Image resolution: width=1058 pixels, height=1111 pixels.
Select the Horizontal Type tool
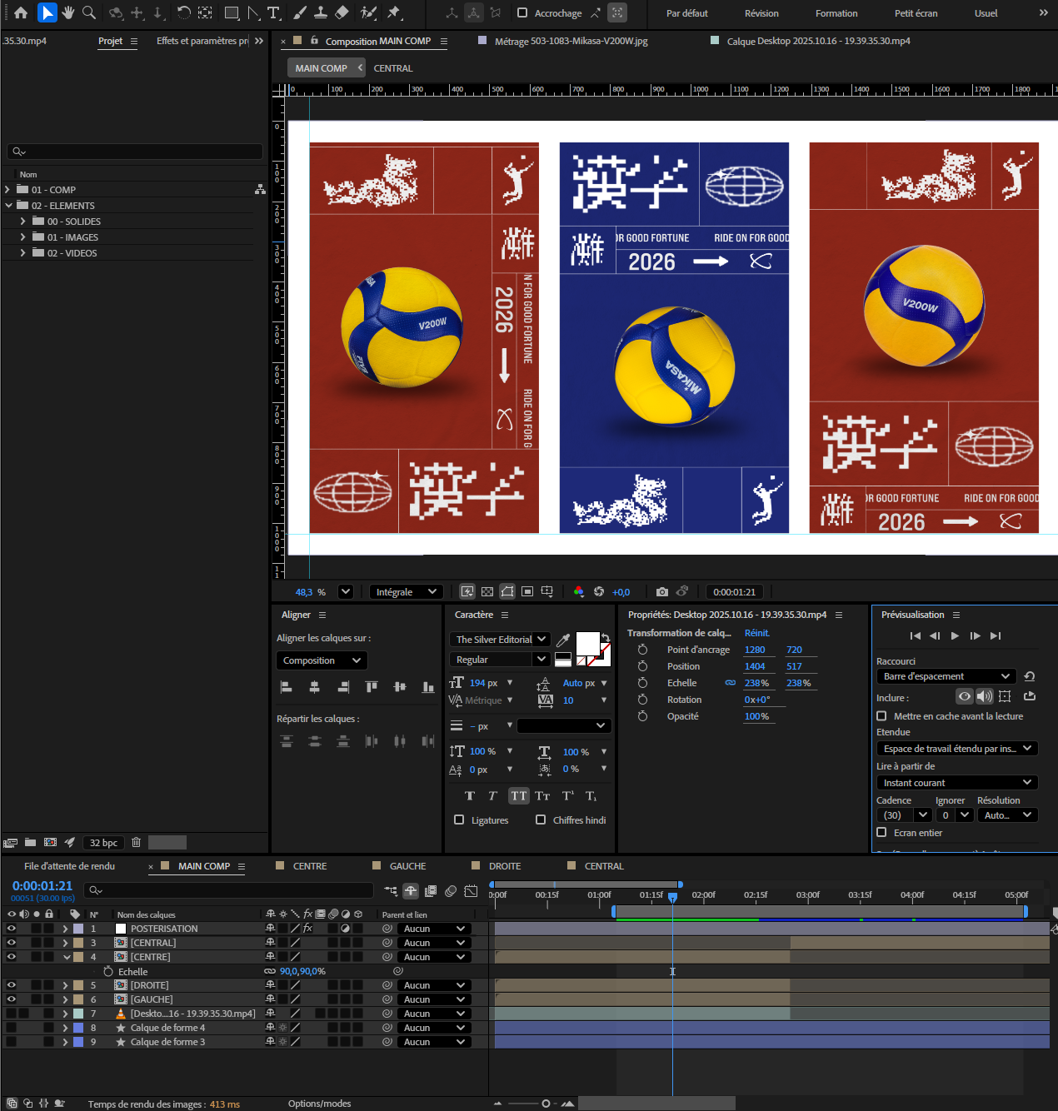(x=274, y=12)
